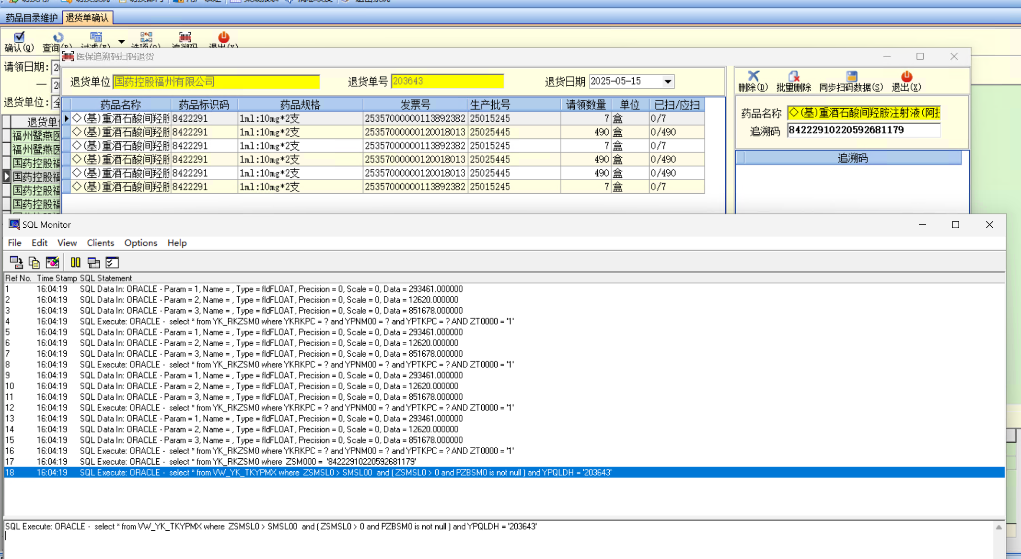Open the Clients menu in SQL Monitor
The image size is (1021, 559).
click(100, 243)
